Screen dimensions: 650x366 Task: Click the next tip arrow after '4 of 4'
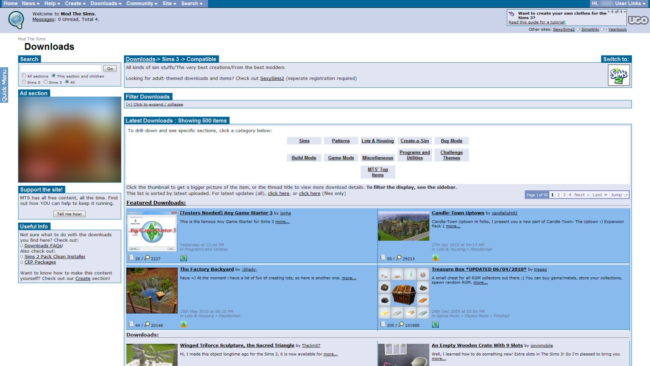[x=624, y=12]
